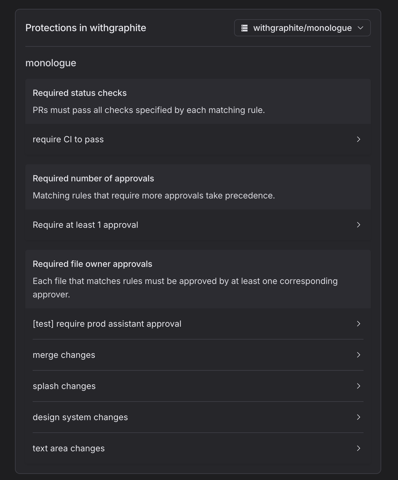This screenshot has width=398, height=480.
Task: Open the chevron beside splash changes
Action: click(x=359, y=386)
